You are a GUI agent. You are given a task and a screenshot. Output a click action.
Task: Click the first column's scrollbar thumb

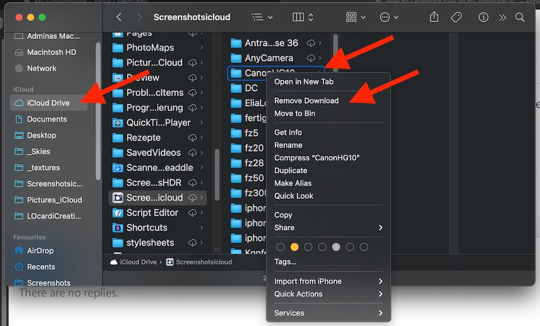pyautogui.click(x=217, y=175)
